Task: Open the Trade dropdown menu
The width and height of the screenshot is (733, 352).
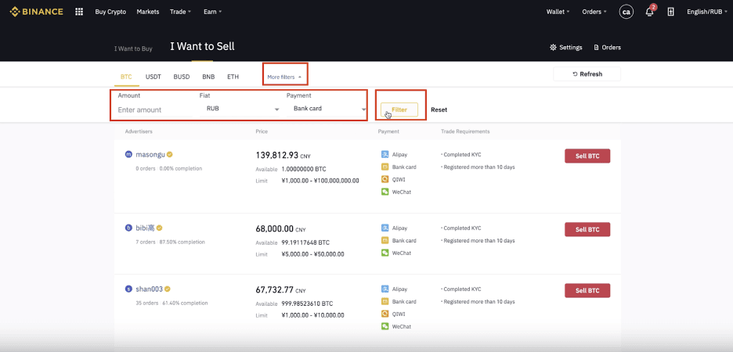Action: pos(180,12)
